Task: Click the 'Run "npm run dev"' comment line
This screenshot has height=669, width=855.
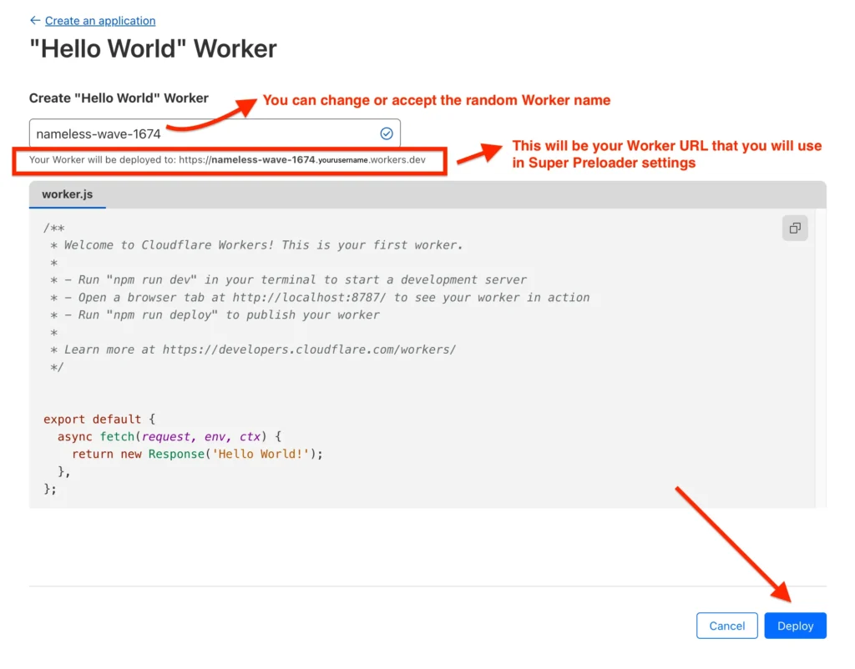Action: coord(288,280)
